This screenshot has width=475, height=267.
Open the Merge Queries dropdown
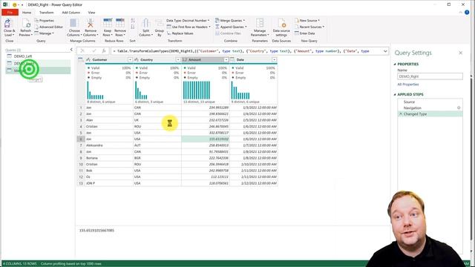pos(230,20)
